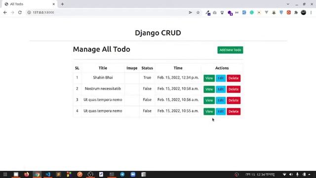
Task: Open the Chrome profile avatar
Action: pos(304,12)
